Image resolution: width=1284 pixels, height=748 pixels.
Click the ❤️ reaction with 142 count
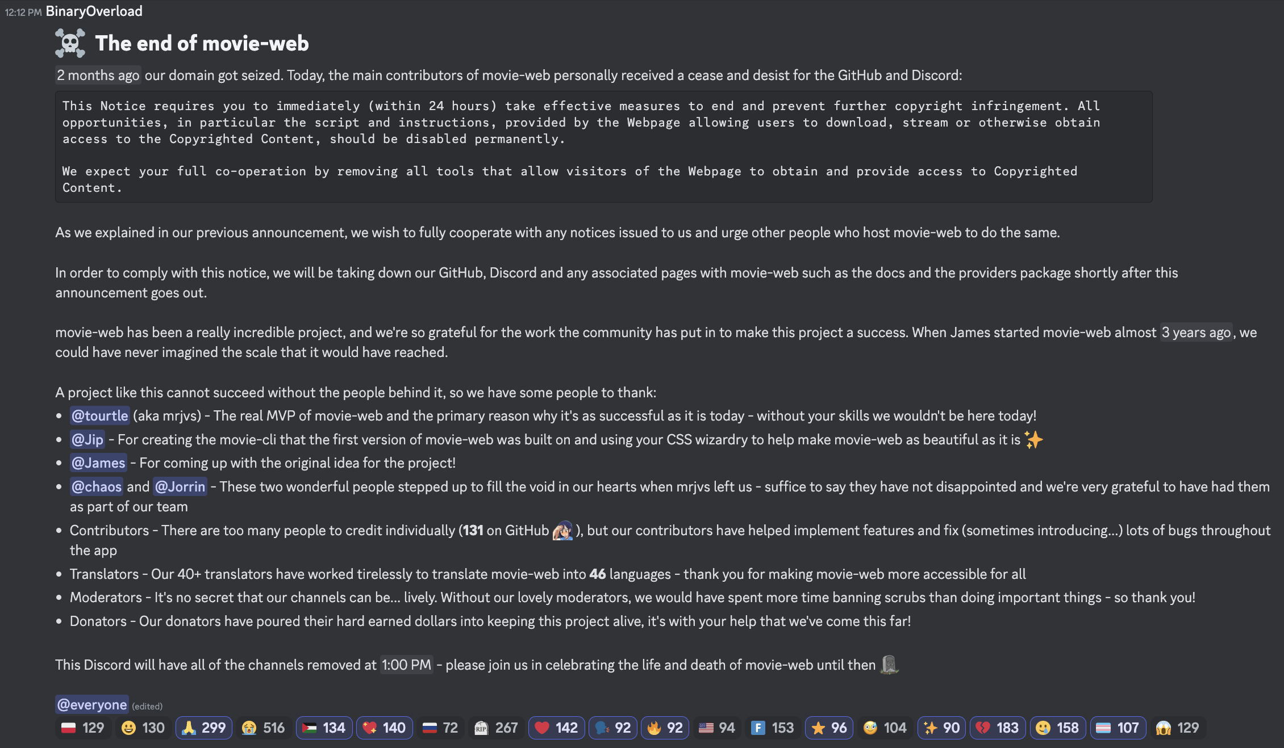tap(555, 726)
